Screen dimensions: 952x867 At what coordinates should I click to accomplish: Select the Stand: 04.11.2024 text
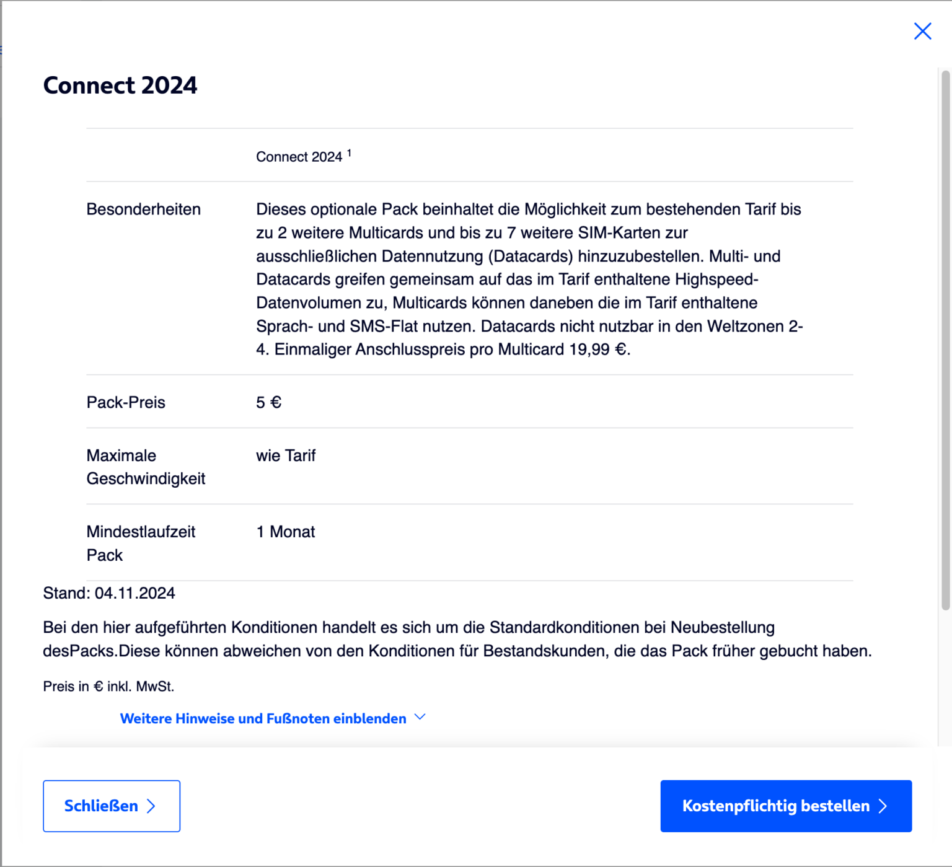(x=109, y=593)
